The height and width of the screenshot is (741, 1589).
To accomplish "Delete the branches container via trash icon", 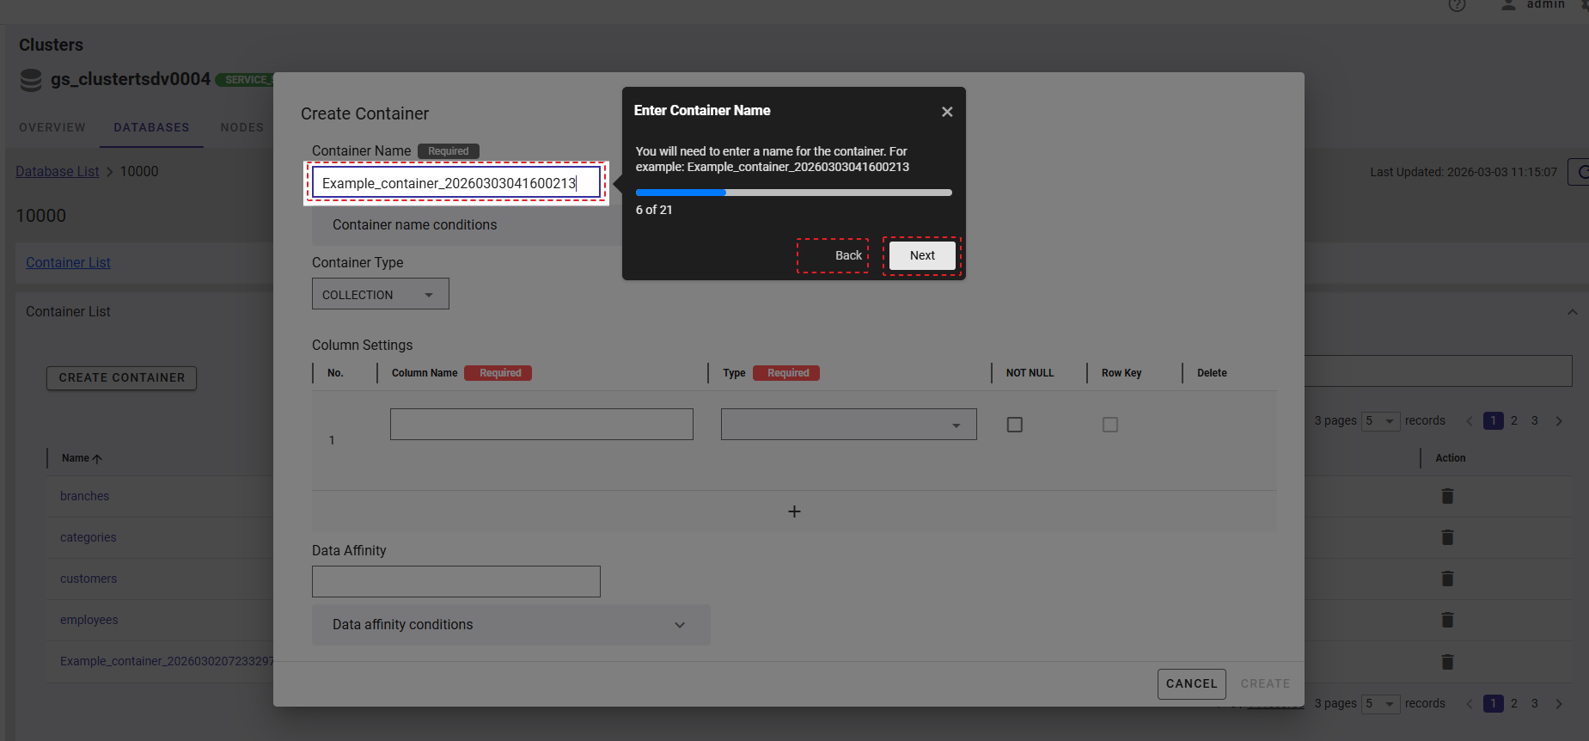I will (x=1447, y=496).
